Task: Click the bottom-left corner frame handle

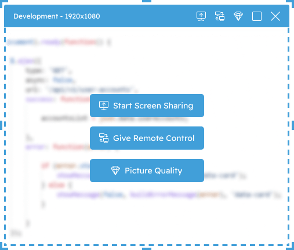Action: pos(3,247)
